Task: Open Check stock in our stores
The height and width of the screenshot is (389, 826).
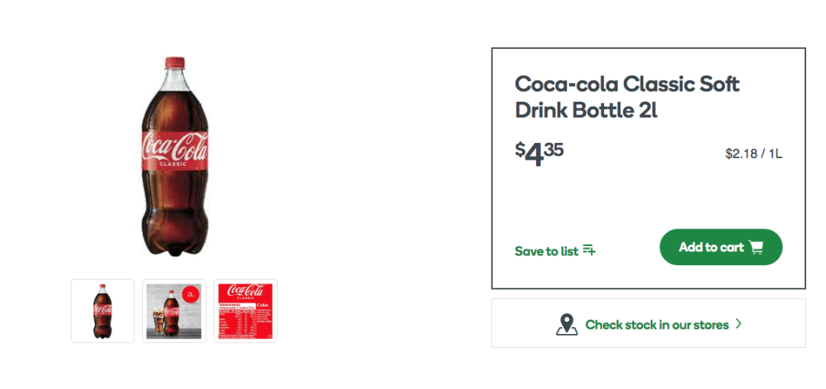Action: point(649,323)
